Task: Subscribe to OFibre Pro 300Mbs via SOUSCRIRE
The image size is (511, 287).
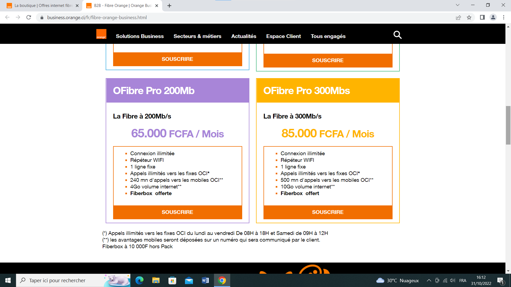Action: [x=328, y=212]
